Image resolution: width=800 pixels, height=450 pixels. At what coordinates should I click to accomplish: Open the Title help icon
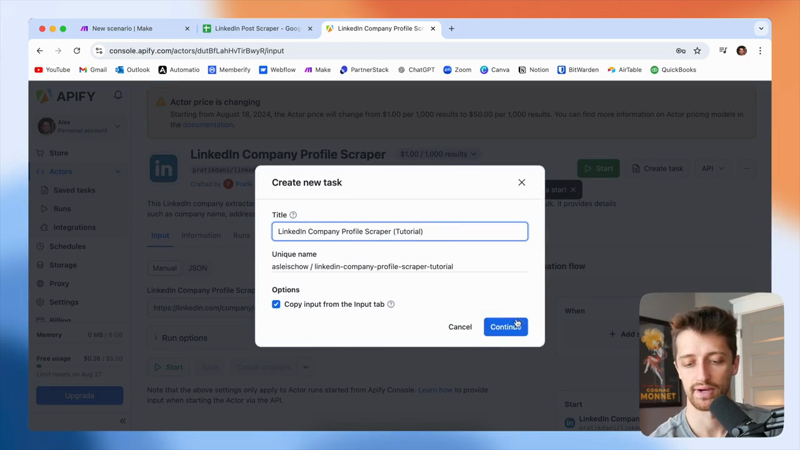coord(293,215)
